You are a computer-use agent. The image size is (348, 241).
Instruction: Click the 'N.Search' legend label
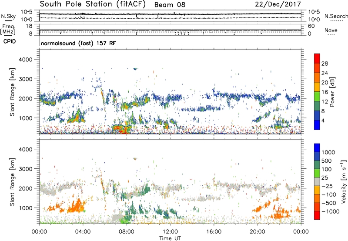[x=336, y=16]
